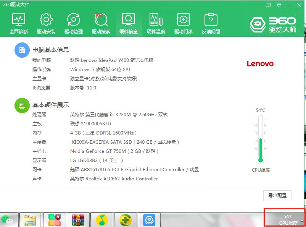This screenshot has height=227, width=306.
Task: Click the display text LG LGD03B3
Action: (x=97, y=161)
